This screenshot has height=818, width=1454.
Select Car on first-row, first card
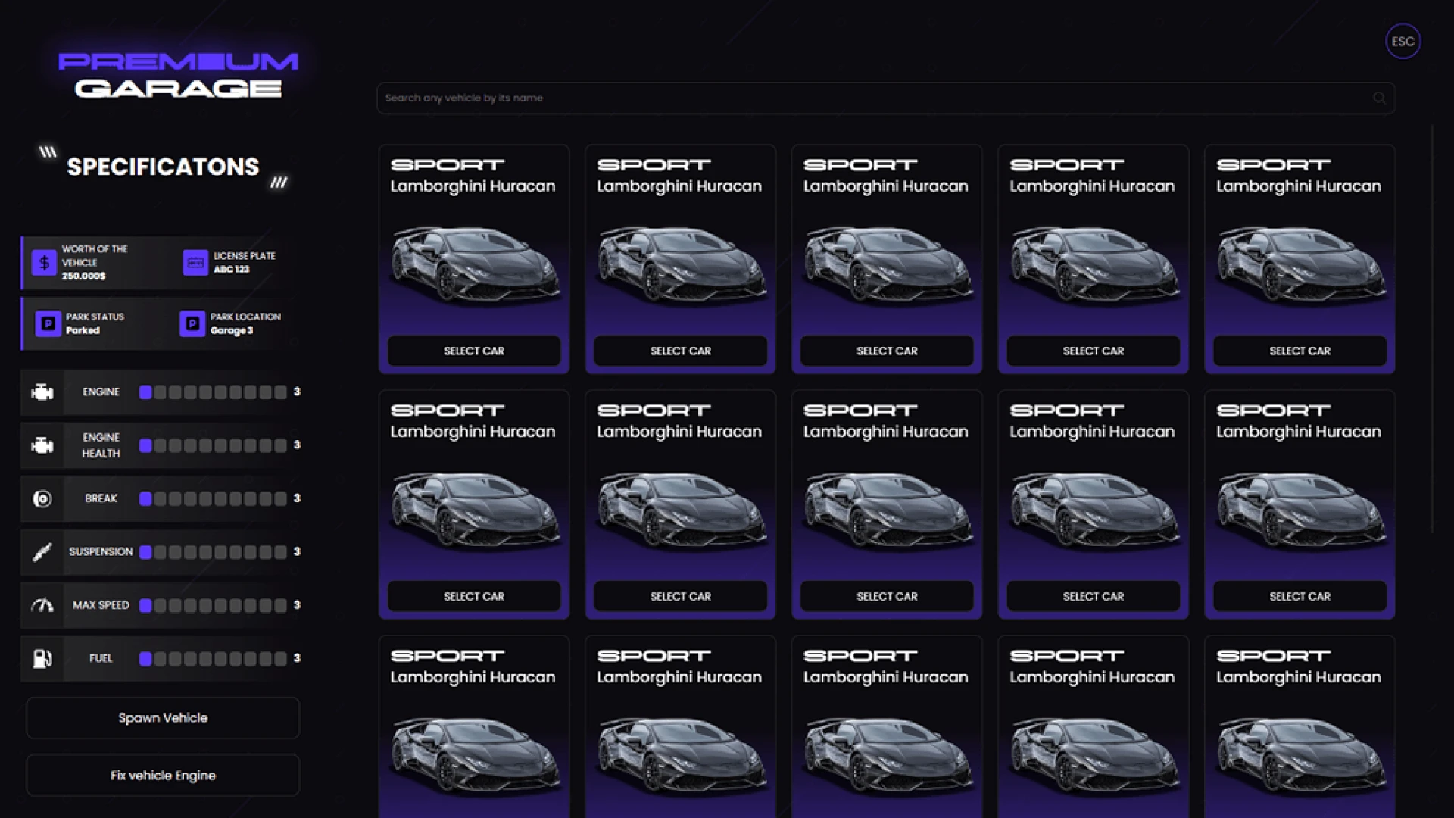[474, 351]
